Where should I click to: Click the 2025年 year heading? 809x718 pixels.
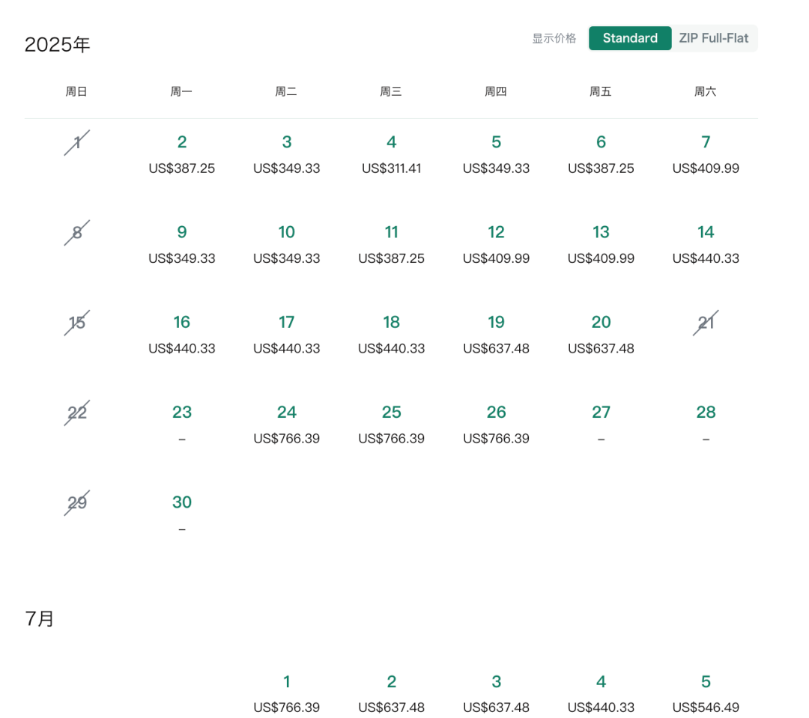tap(57, 44)
